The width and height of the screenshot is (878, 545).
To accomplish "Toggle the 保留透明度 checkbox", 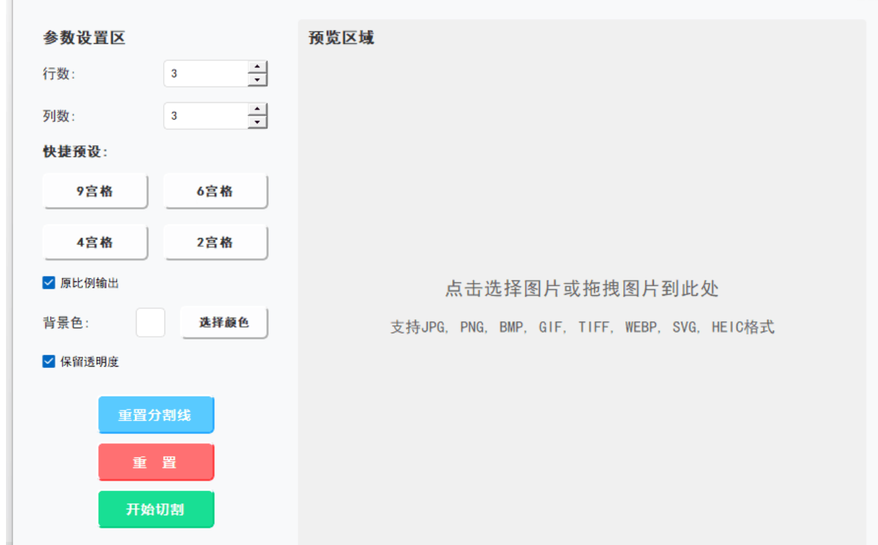I will (x=48, y=361).
